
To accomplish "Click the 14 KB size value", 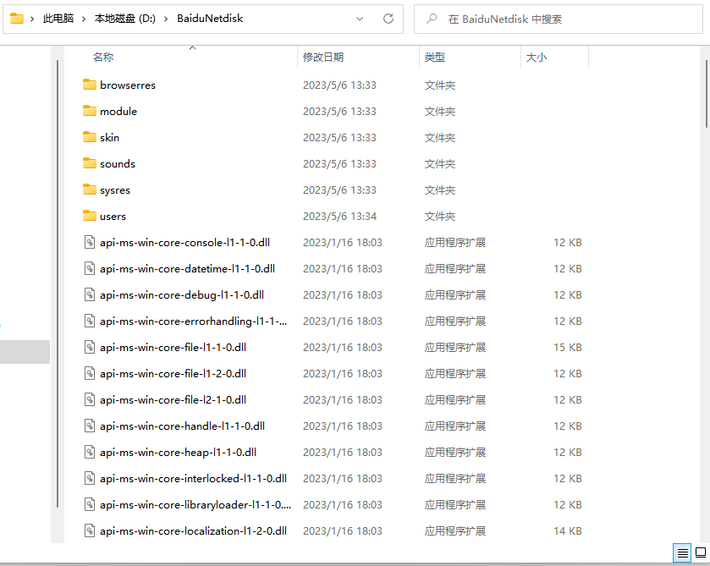I will [x=567, y=531].
